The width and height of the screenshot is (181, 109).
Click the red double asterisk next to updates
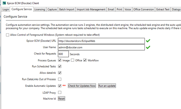coord(64,85)
